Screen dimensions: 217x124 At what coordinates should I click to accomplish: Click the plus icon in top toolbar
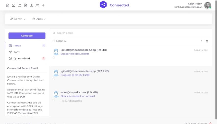43,5
